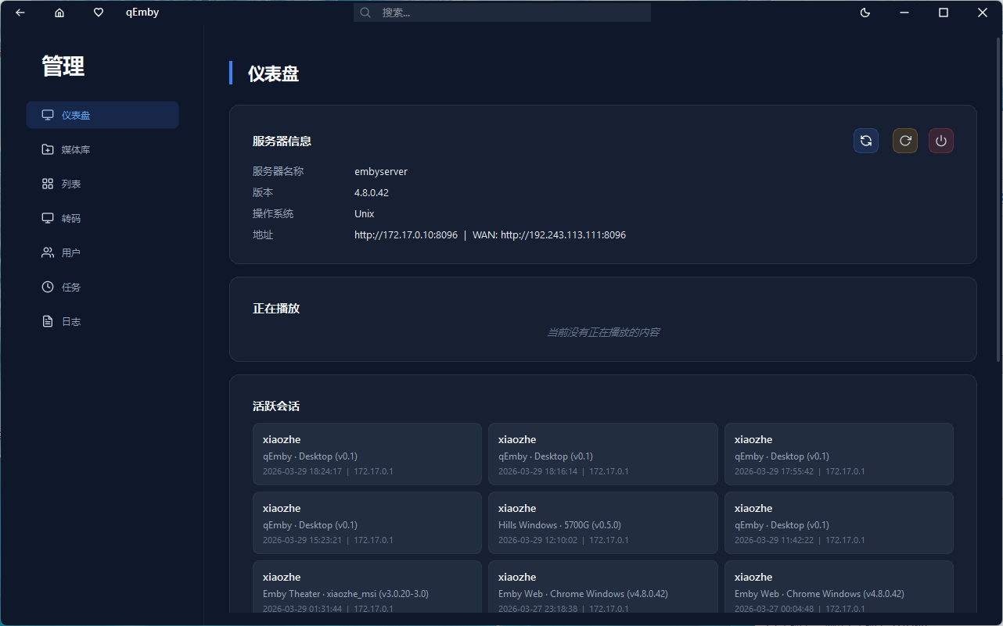Click the 正在播放 heading
The image size is (1003, 626).
point(276,309)
